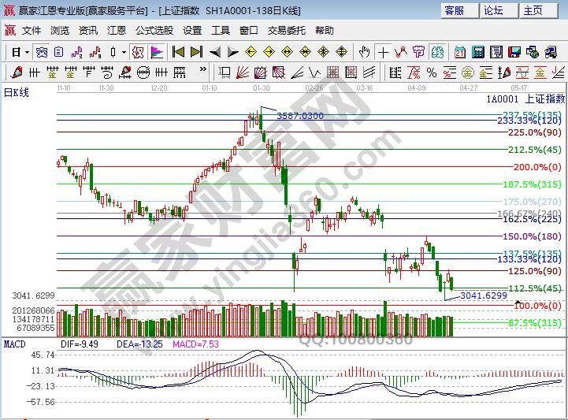The image size is (568, 420).
Task: Select the percent sign drawing tool
Action: pos(432,72)
